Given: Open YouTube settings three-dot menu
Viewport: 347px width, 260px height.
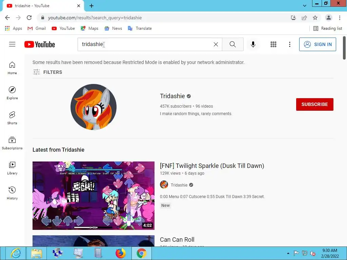Looking at the screenshot, I should [x=289, y=44].
